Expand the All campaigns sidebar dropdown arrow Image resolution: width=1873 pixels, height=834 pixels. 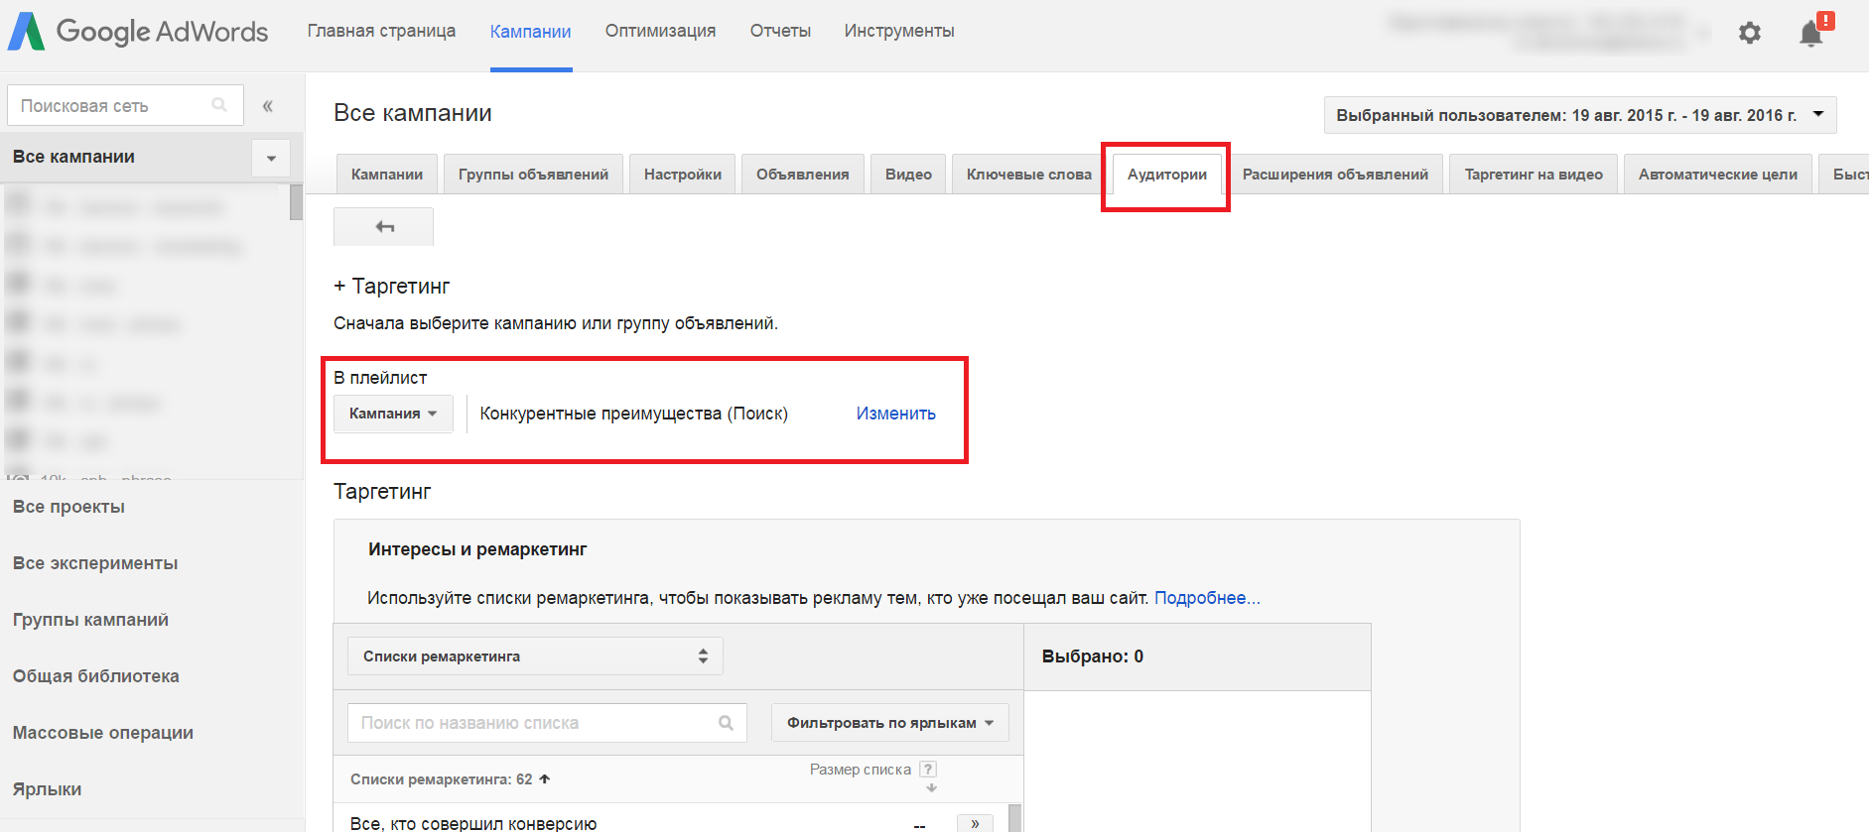(x=271, y=158)
